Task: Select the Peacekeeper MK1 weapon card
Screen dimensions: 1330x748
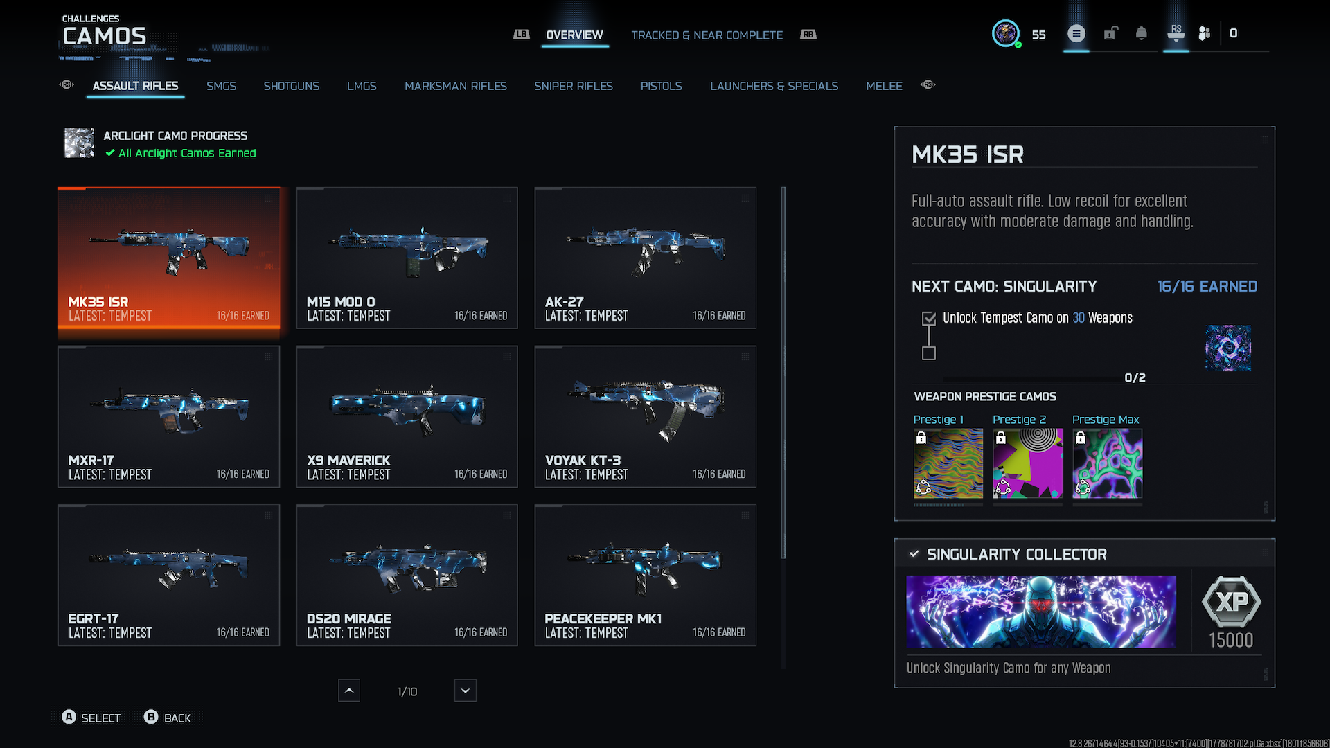Action: coord(646,575)
